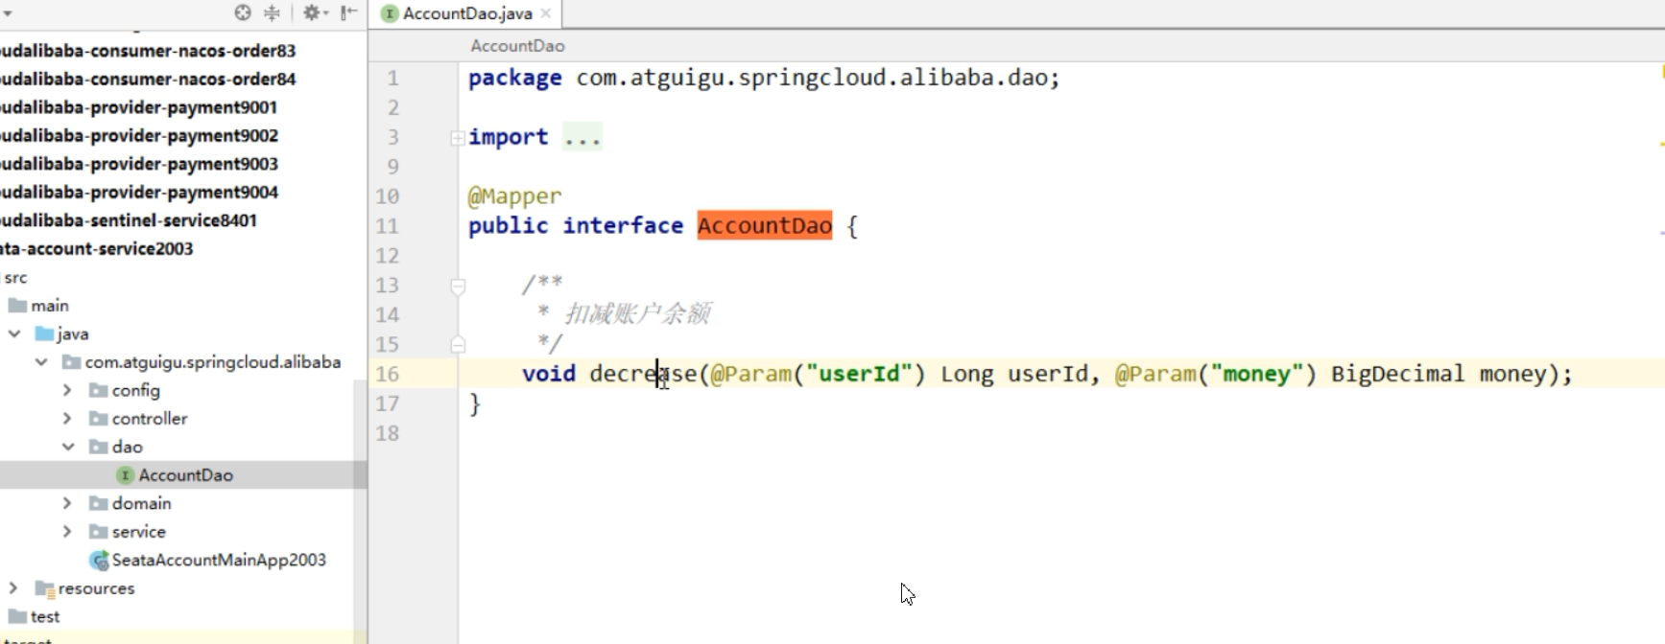The height and width of the screenshot is (644, 1665).
Task: Click the controller package folder icon
Action: (x=98, y=419)
